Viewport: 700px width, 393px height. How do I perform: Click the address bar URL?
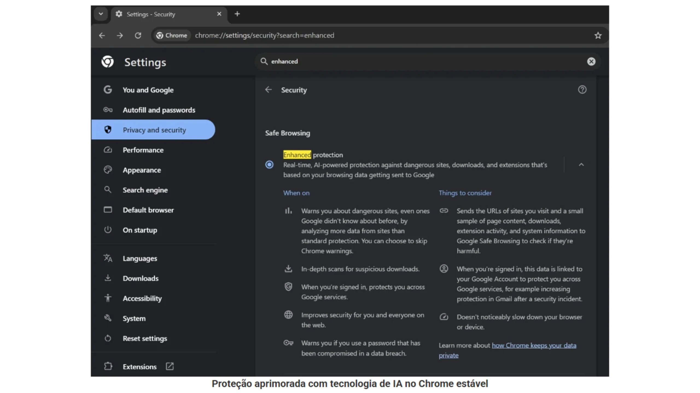(264, 35)
